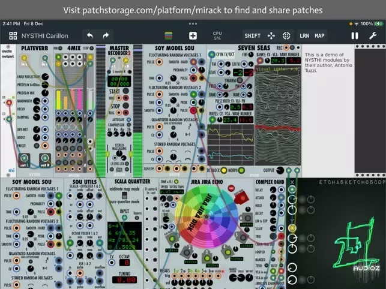The height and width of the screenshot is (289, 386).
Task: Flip the Scala Quantizer midinote map mode switch
Action: coord(124,195)
